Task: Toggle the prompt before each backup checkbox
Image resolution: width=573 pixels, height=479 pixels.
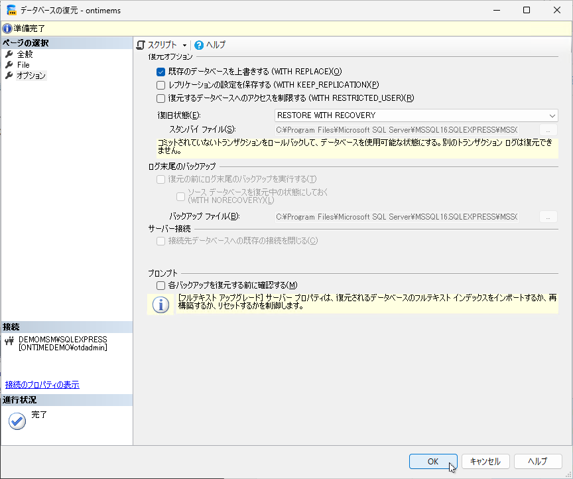Action: click(x=160, y=285)
